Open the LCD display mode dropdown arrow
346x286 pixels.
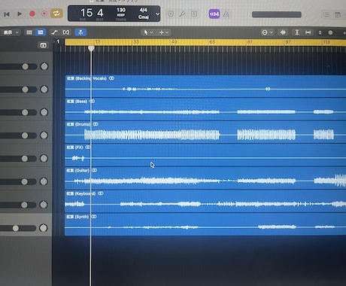click(157, 14)
